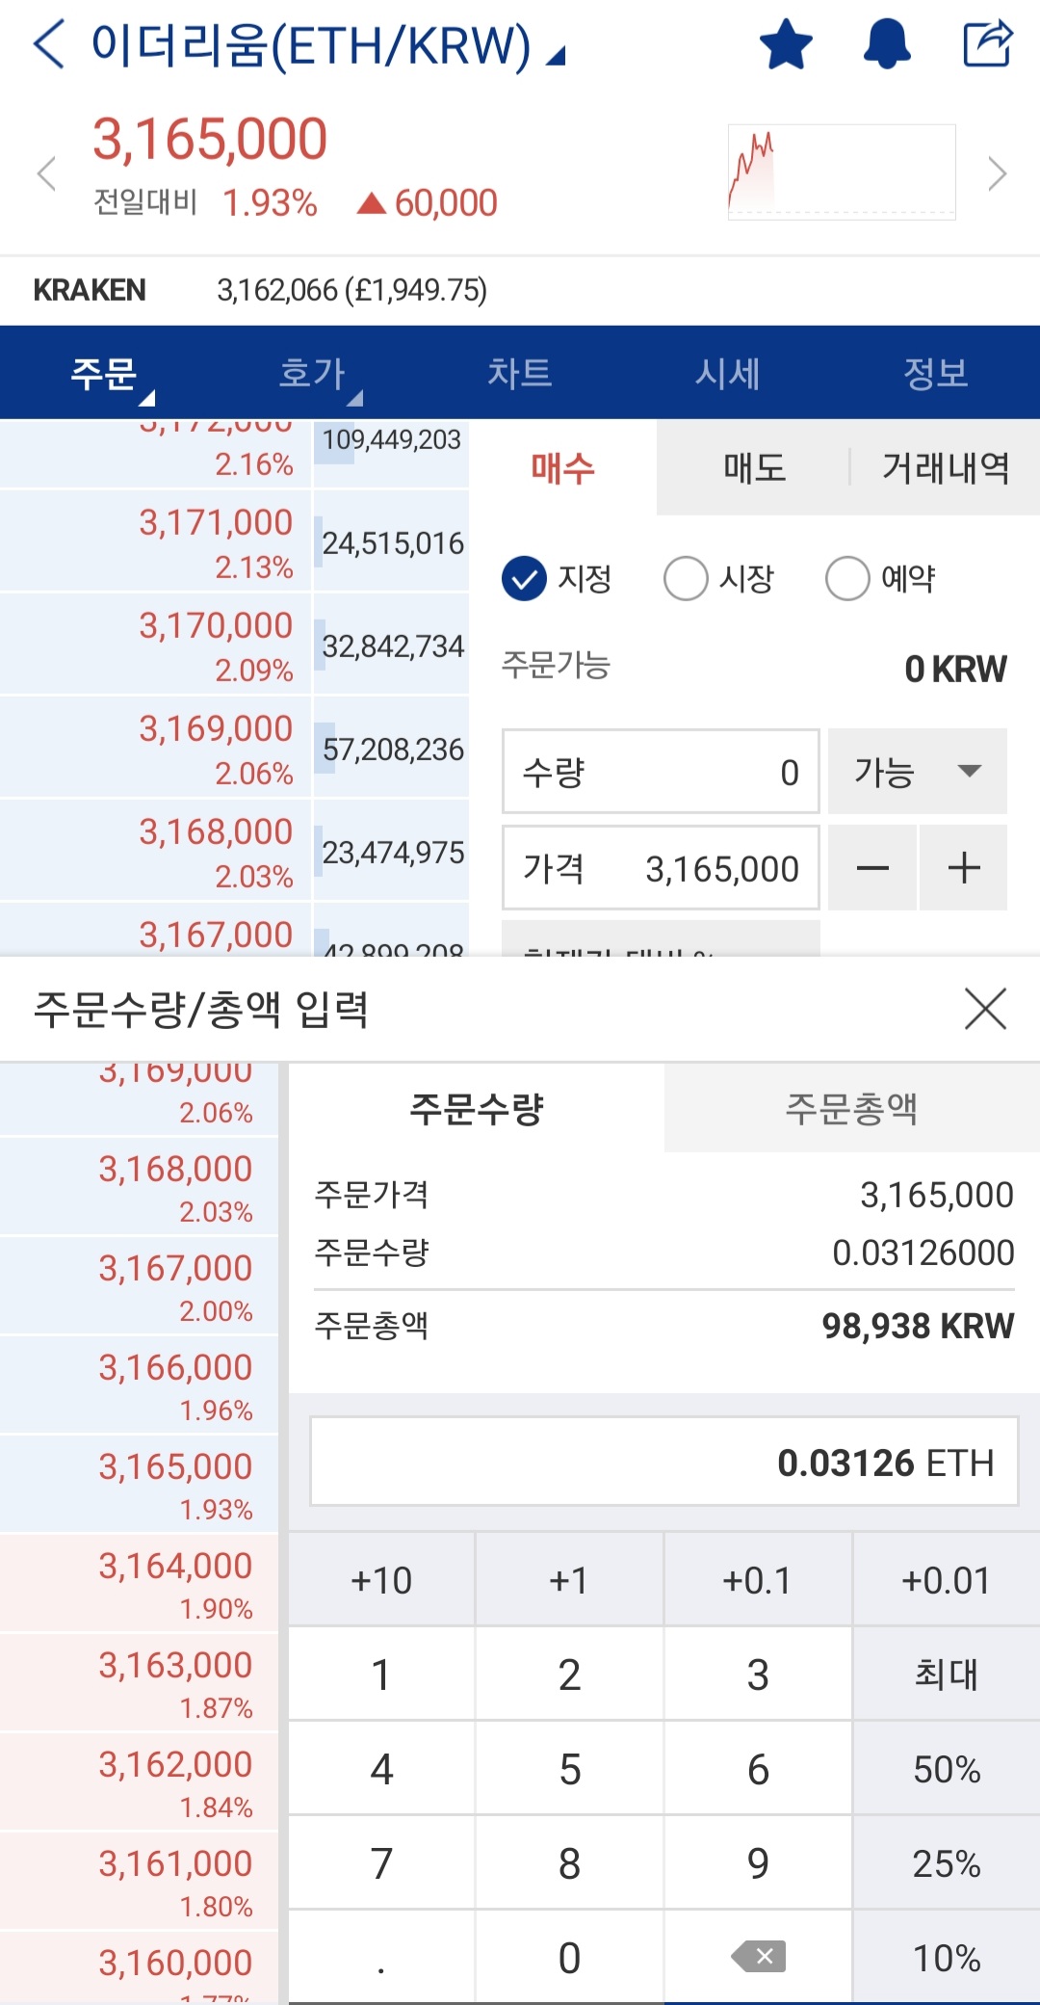
Task: Tap the decimal point key
Action: click(x=381, y=1957)
